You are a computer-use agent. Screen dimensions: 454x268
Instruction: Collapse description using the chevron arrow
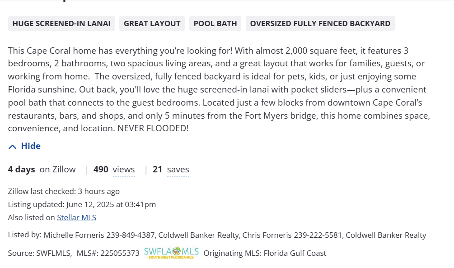click(13, 146)
